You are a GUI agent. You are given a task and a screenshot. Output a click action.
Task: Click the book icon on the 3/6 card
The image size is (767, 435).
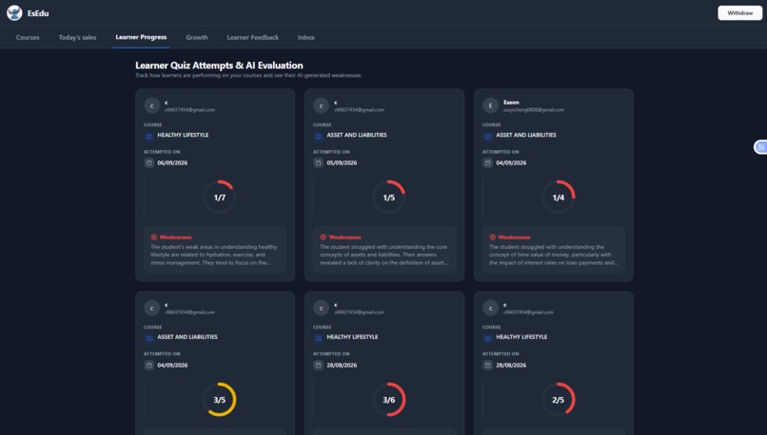coord(319,338)
